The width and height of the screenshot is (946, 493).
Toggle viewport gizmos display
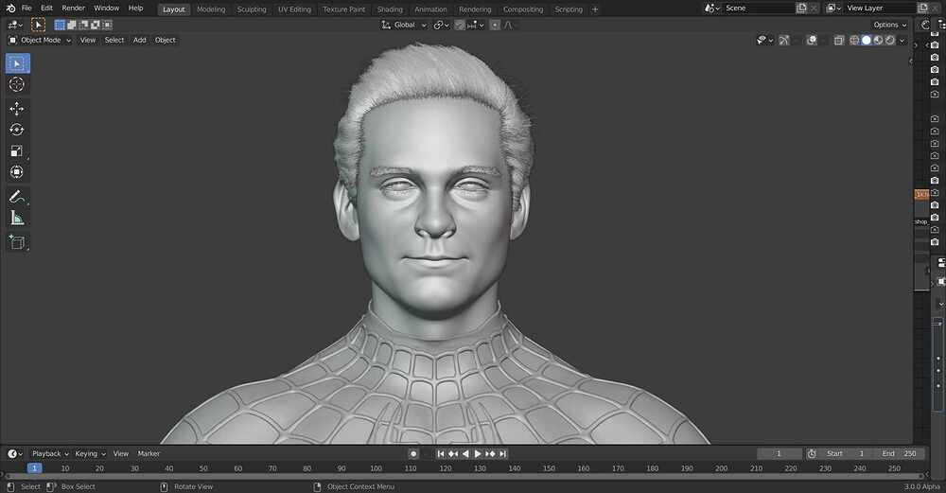coord(783,41)
